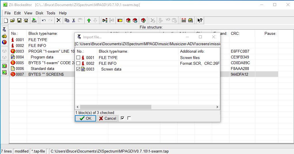Click the check-all box beside Cancel
This screenshot has width=294, height=154.
coord(122,118)
